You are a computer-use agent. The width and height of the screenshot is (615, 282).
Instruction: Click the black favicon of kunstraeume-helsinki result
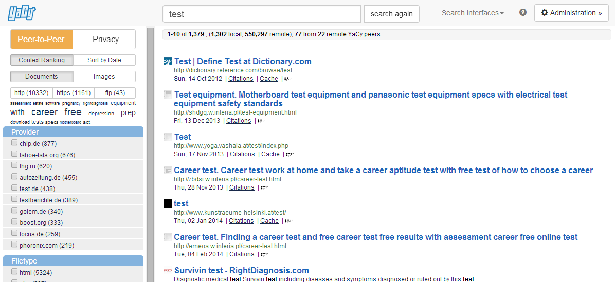coord(168,203)
